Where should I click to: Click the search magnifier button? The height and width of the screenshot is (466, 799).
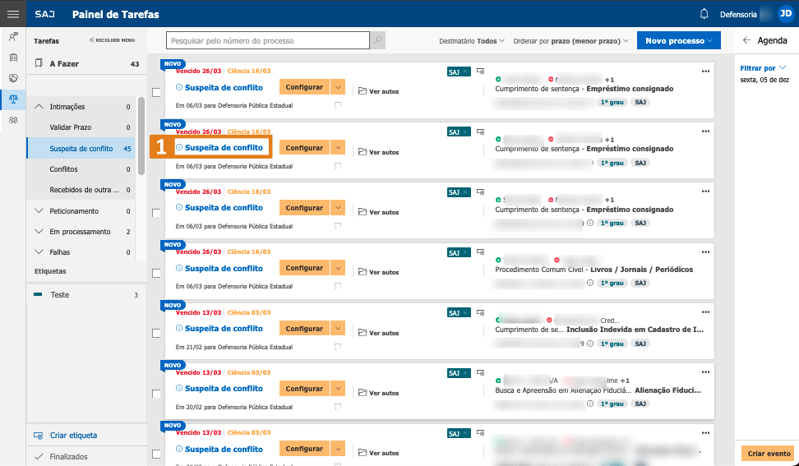(x=378, y=40)
